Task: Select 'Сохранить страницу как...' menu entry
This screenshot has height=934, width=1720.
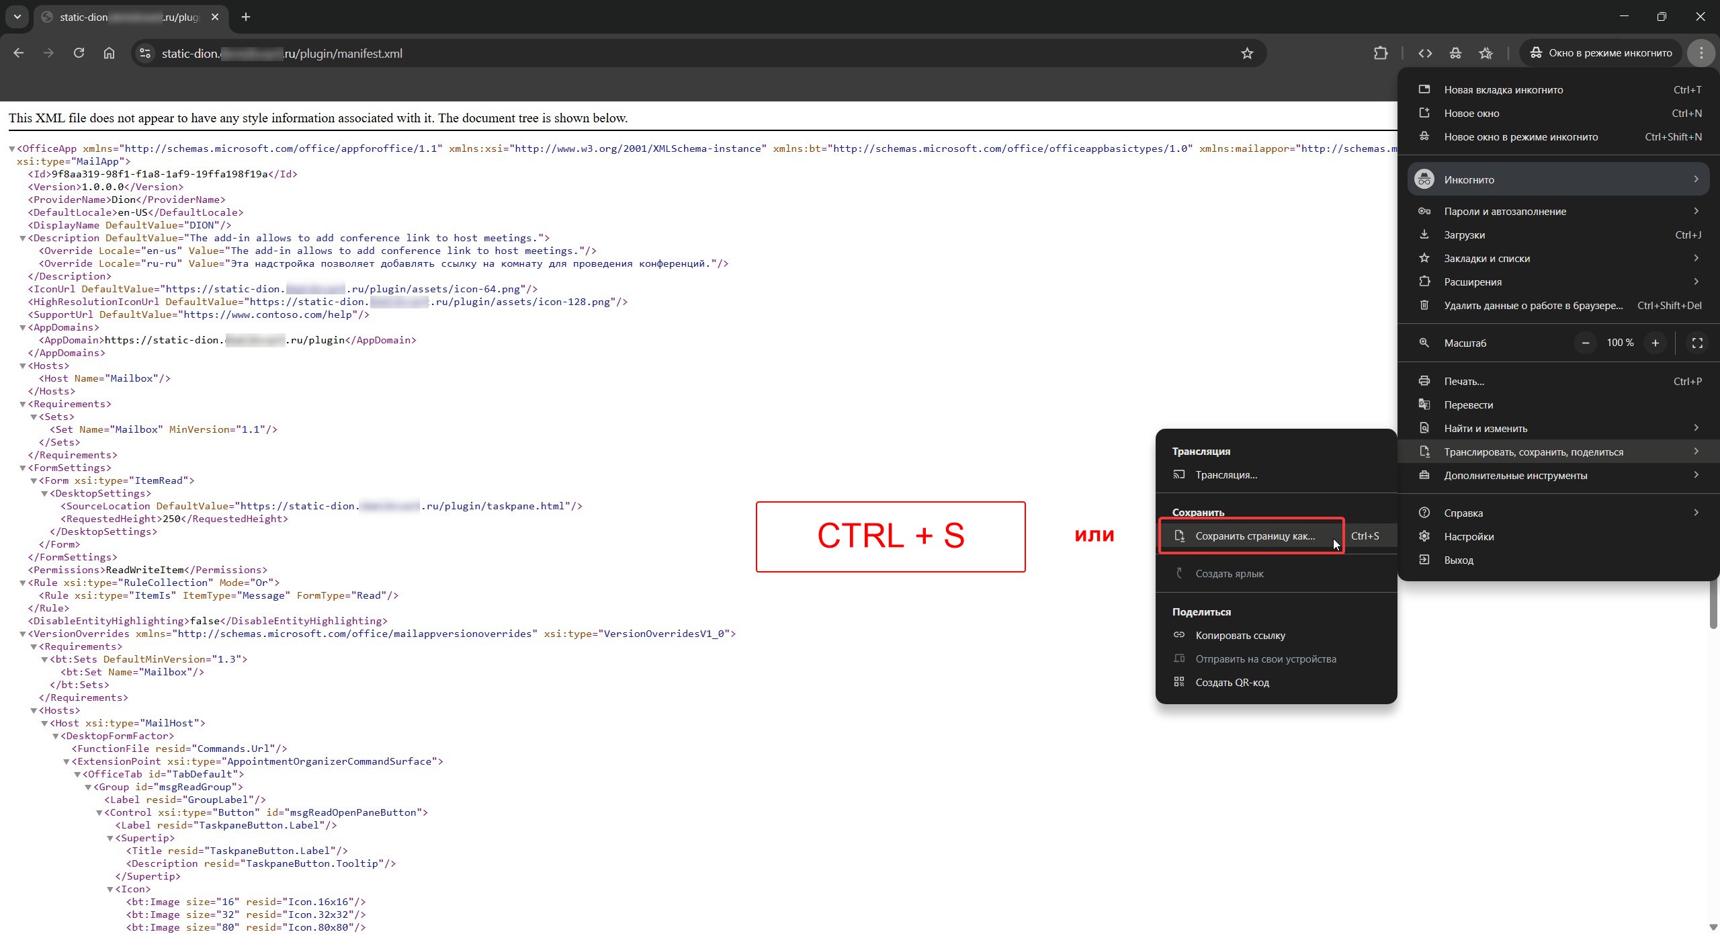Action: click(x=1254, y=536)
